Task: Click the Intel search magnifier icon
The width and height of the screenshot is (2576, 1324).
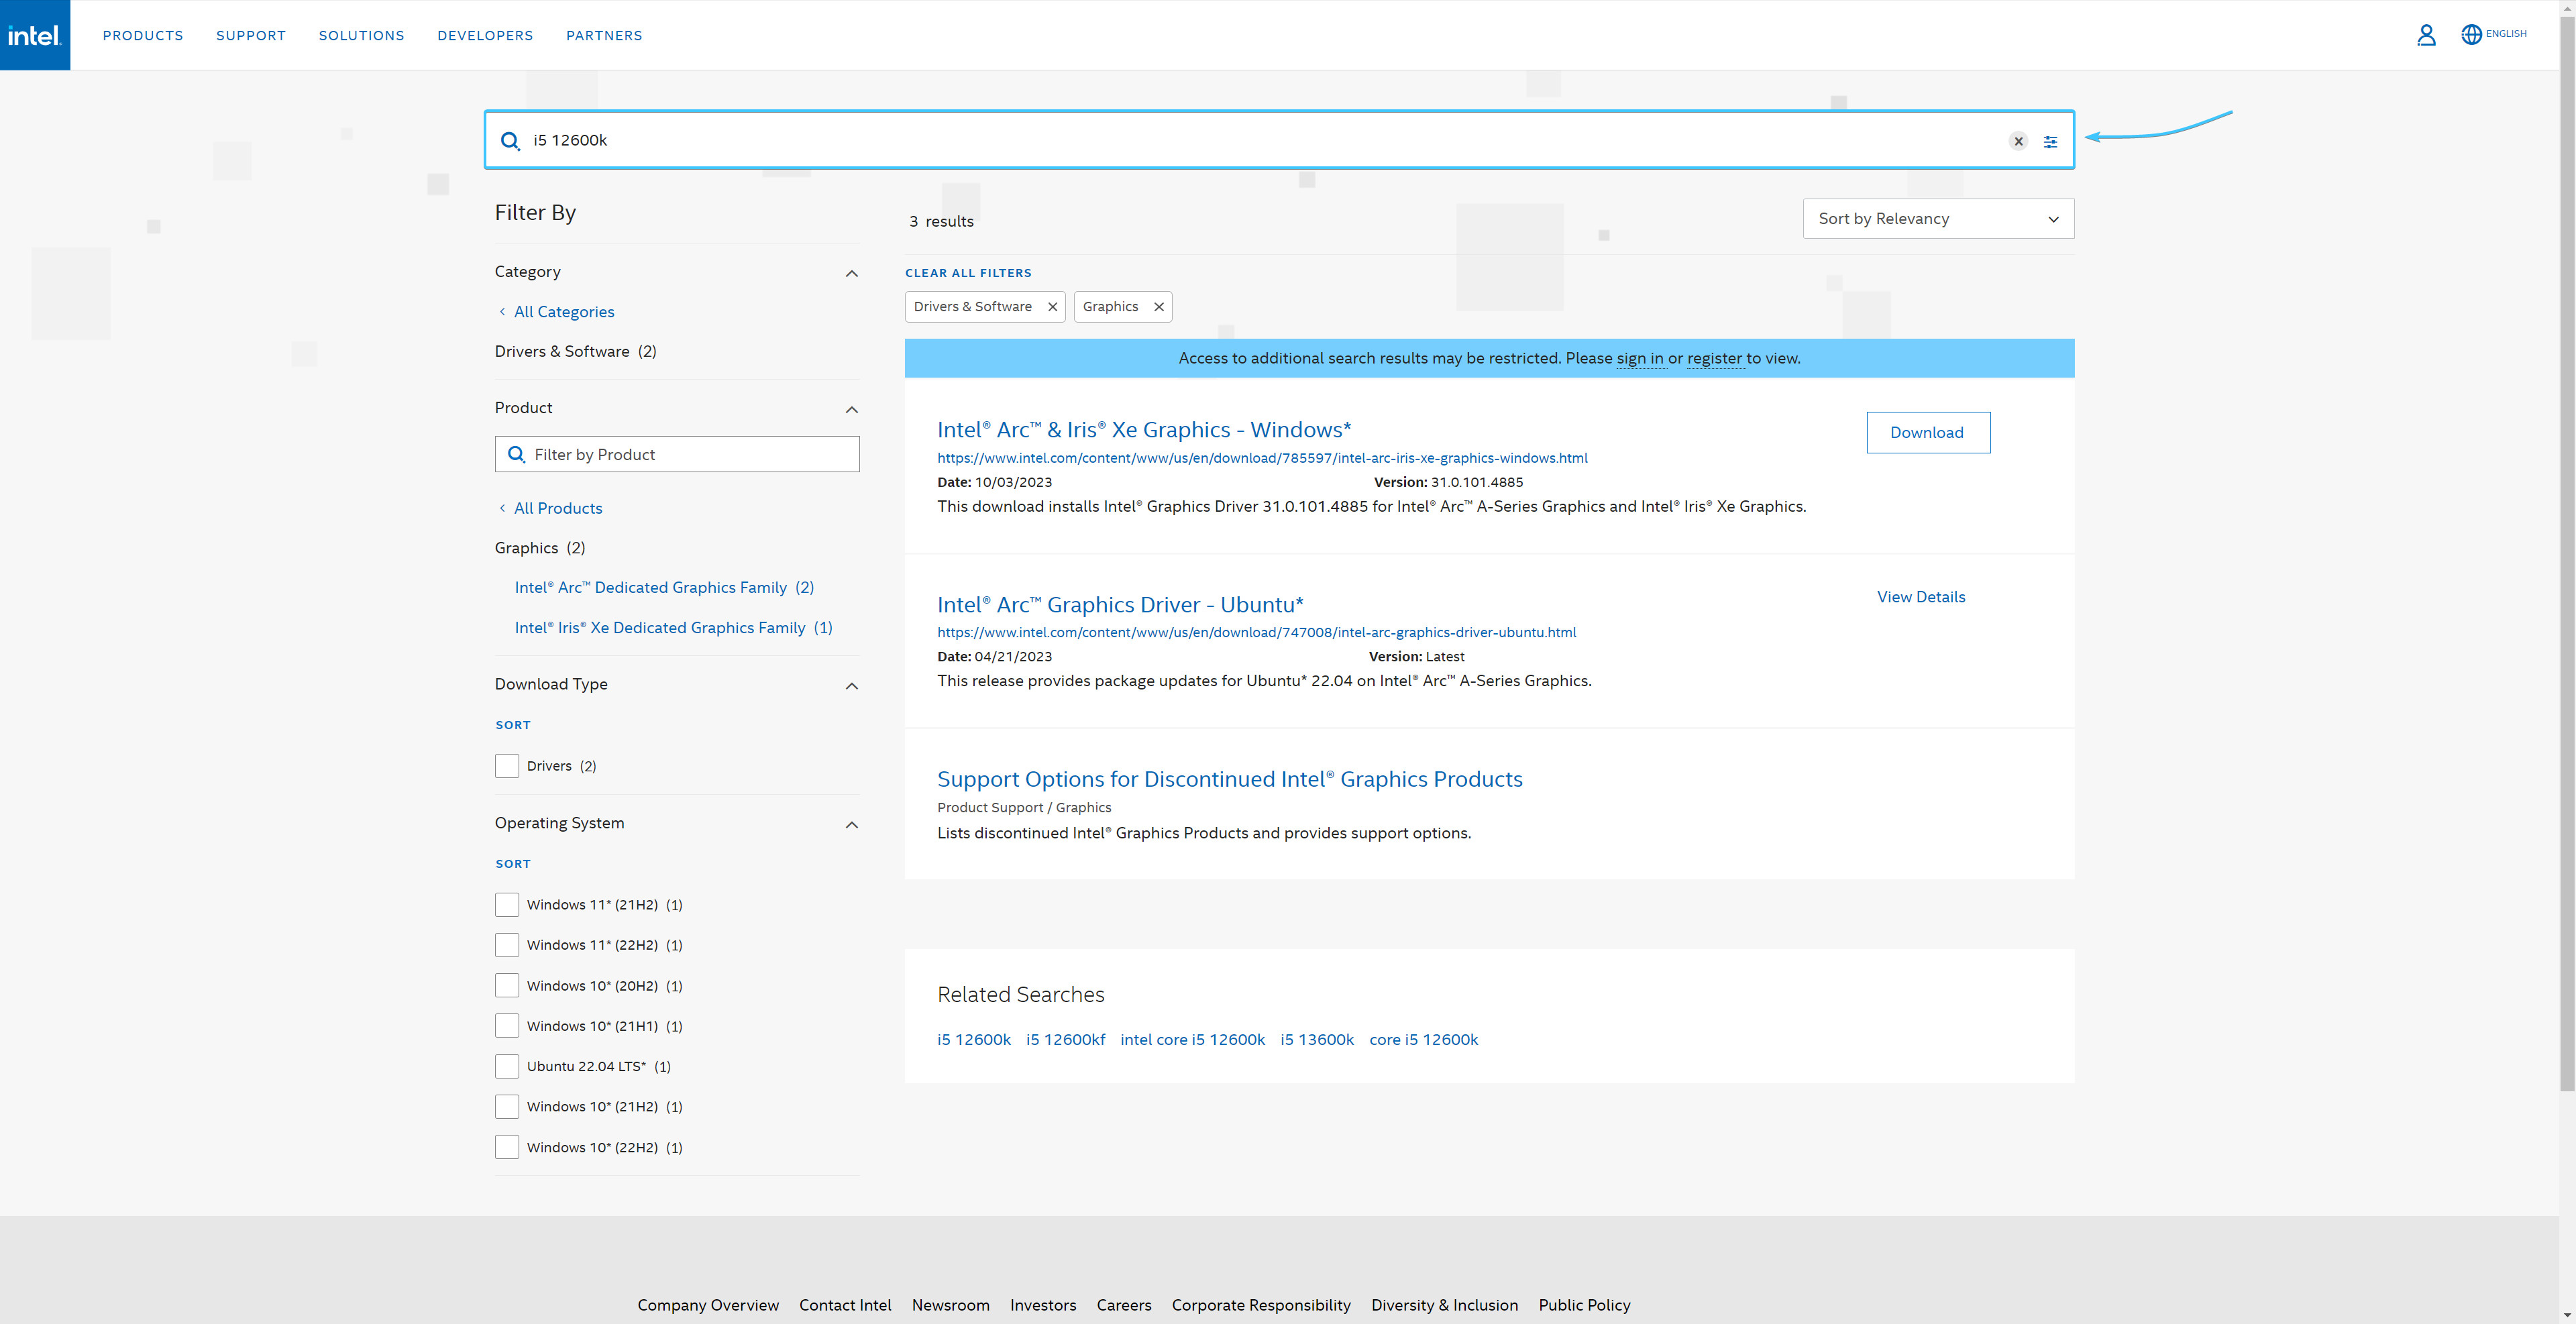Action: point(510,140)
